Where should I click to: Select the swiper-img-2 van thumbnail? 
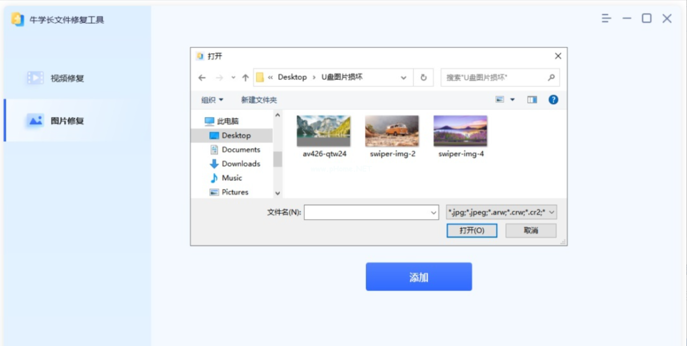pyautogui.click(x=392, y=131)
